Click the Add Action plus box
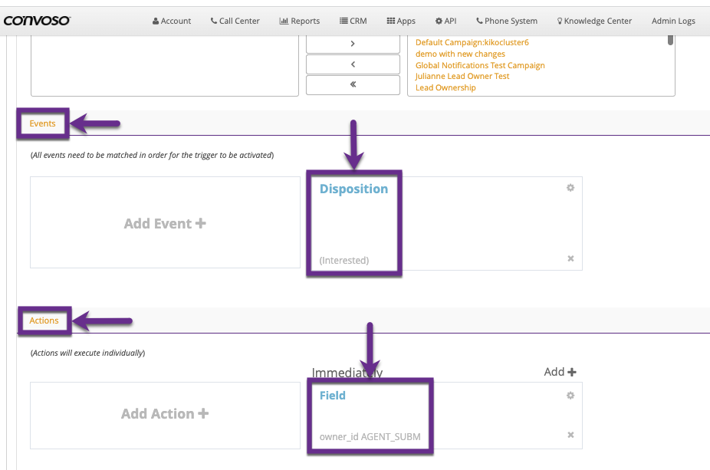Screen dimensions: 710x470 (x=165, y=414)
